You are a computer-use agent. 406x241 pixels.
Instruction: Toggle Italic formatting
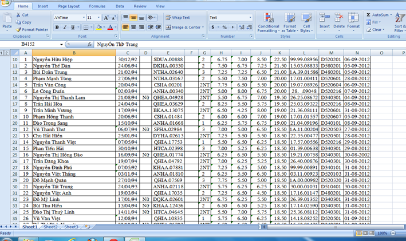(65, 27)
